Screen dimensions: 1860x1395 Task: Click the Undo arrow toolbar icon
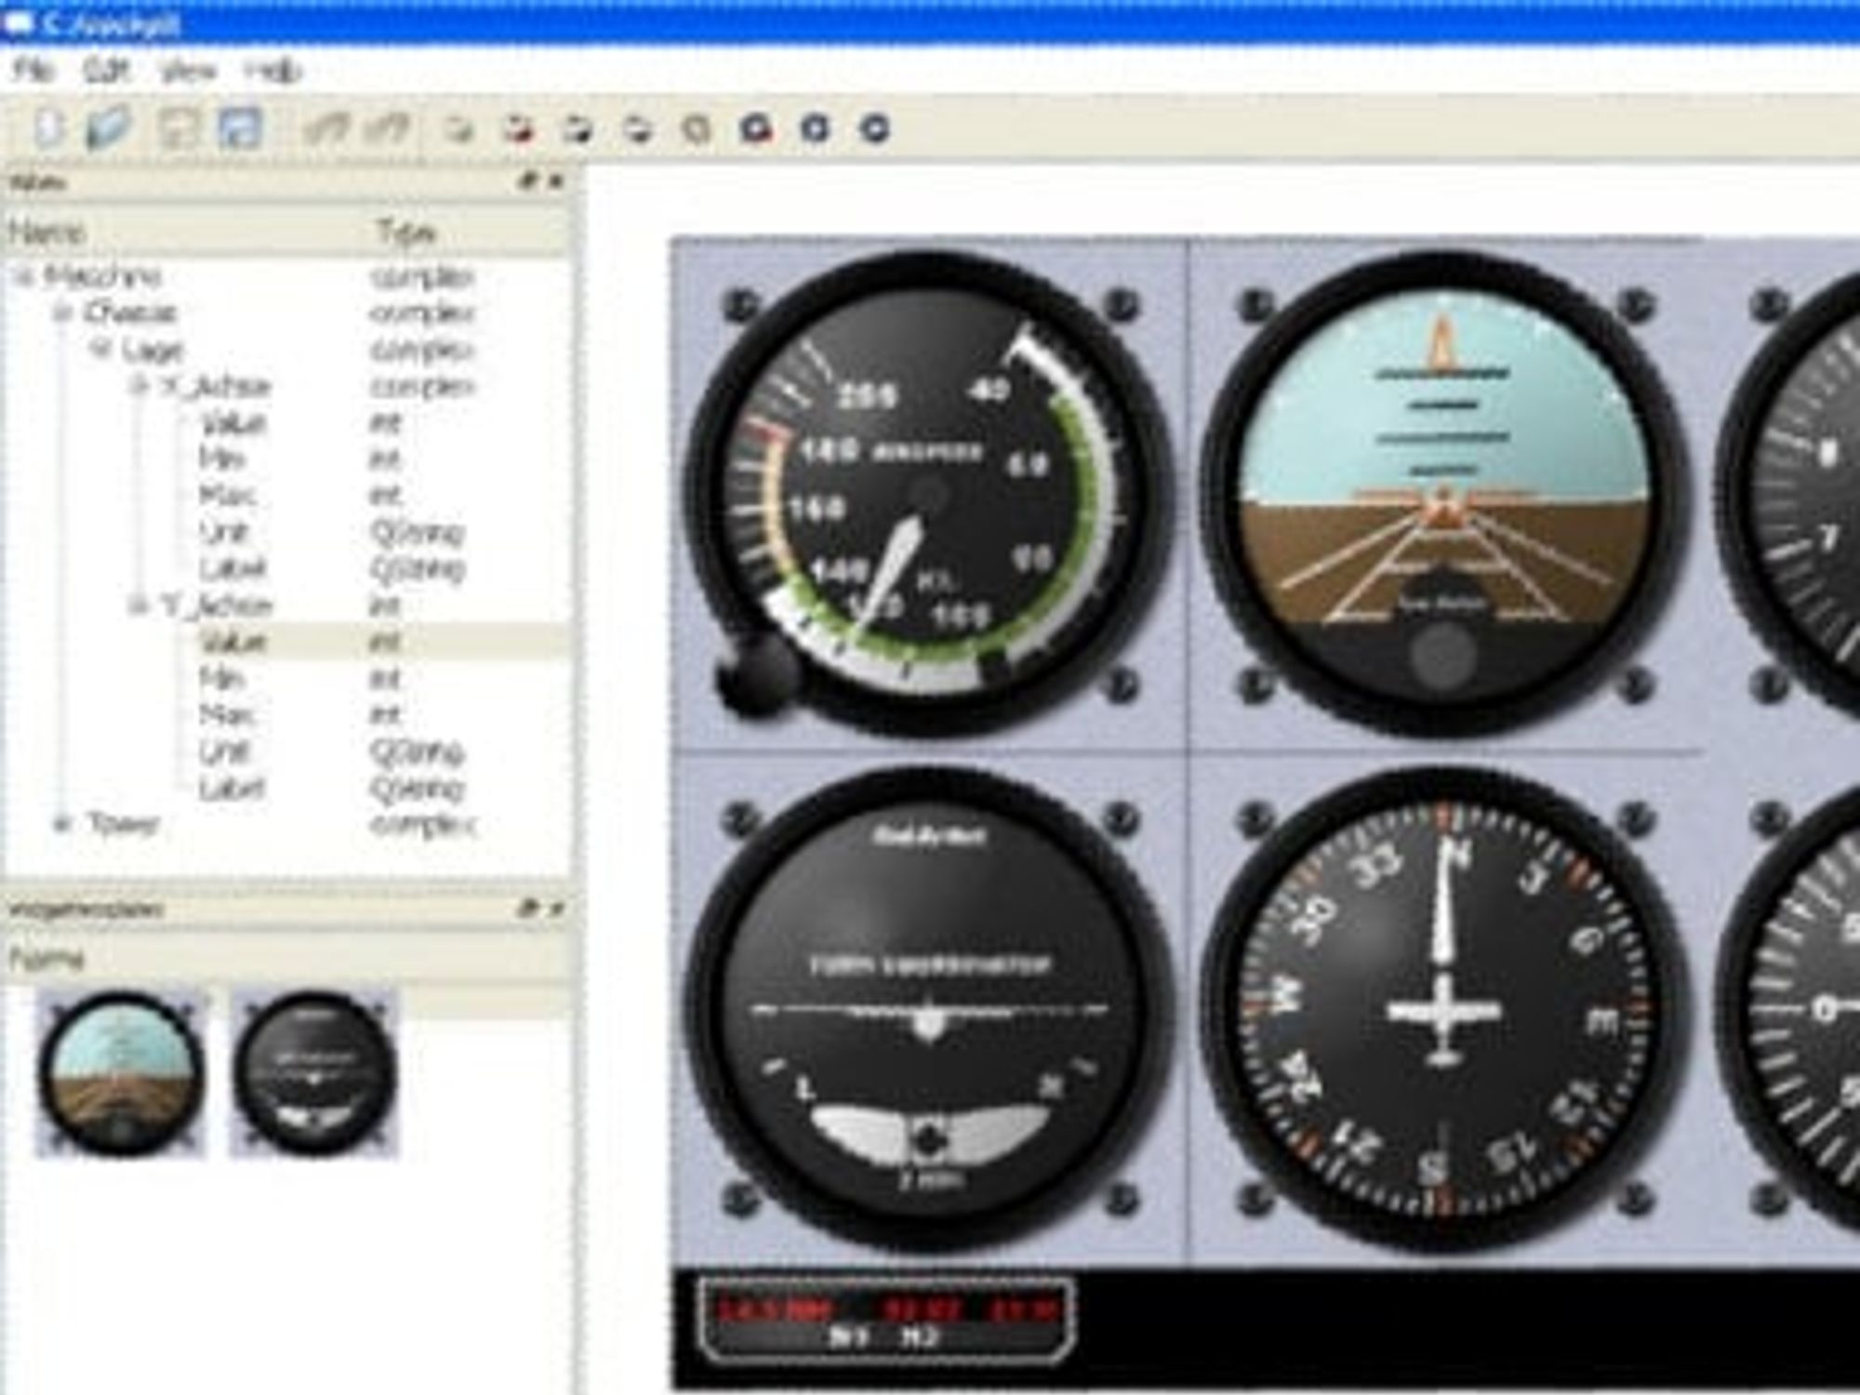tap(325, 128)
